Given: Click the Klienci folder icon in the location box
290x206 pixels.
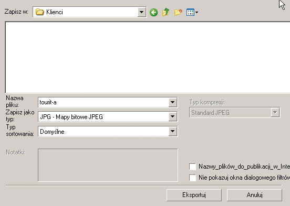Looking at the screenshot, I should pos(39,12).
